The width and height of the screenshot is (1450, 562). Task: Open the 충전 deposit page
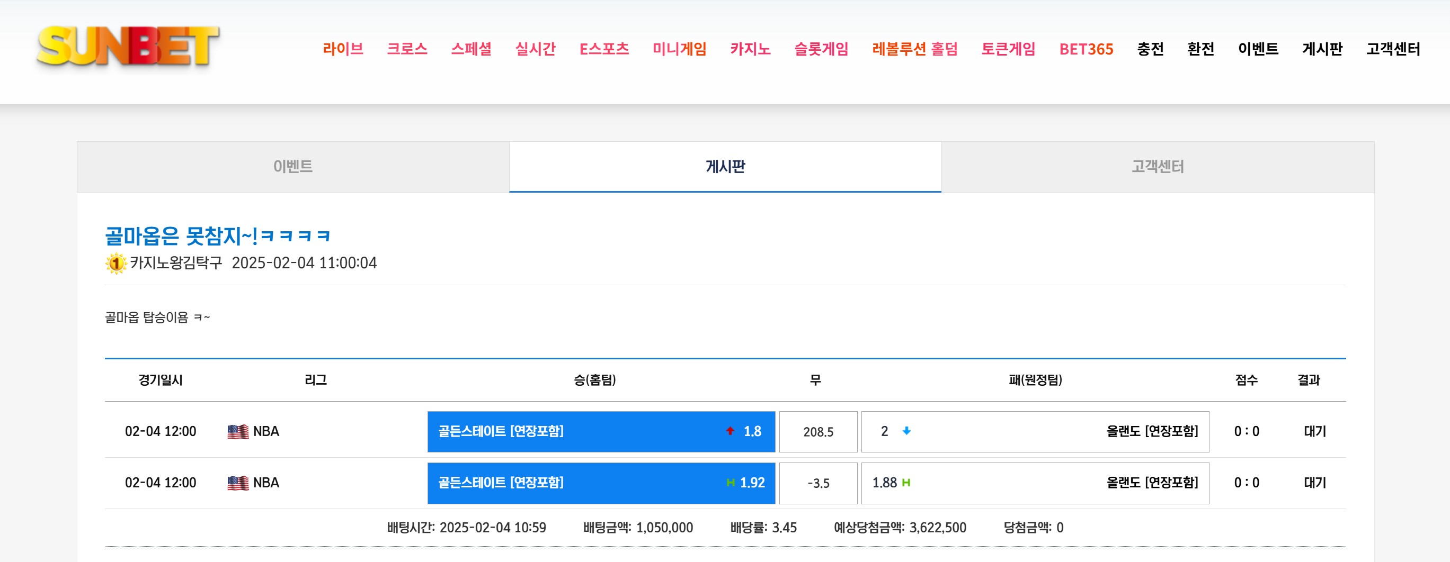(1150, 49)
